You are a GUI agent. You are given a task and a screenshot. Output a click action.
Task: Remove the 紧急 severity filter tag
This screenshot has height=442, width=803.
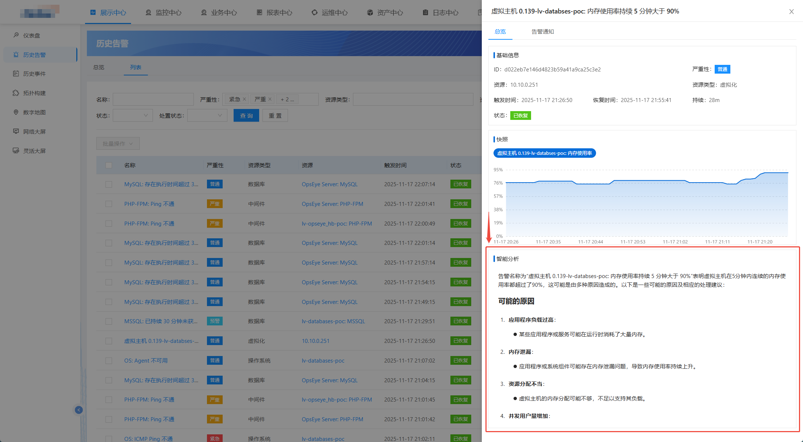[x=245, y=99]
